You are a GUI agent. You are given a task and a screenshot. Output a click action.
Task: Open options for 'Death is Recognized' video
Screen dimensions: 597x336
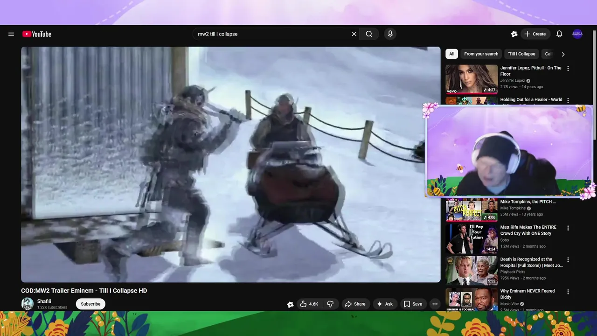click(x=568, y=260)
